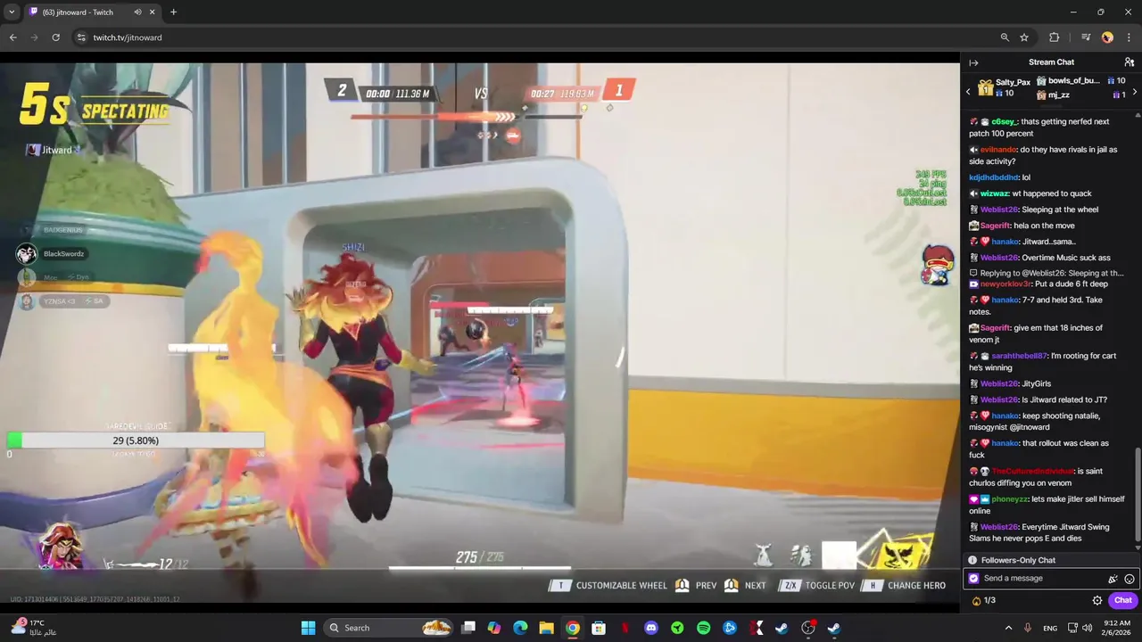This screenshot has height=642, width=1142.
Task: Open Task View on taskbar
Action: pyautogui.click(x=468, y=628)
